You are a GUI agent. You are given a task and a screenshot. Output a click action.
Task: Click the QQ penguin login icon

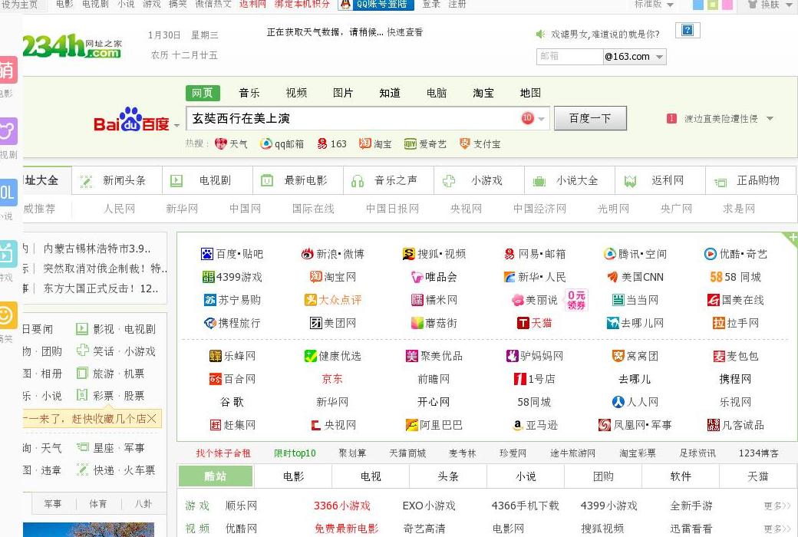(346, 4)
